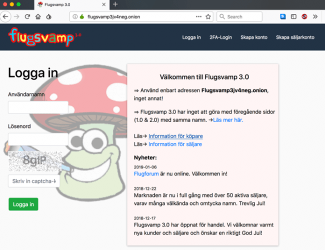This screenshot has width=325, height=250.
Task: Reload the page with the refresh icon
Action: (27, 16)
